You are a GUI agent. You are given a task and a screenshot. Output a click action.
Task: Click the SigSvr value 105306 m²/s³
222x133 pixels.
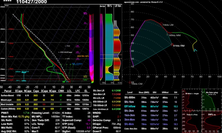click(83, 131)
